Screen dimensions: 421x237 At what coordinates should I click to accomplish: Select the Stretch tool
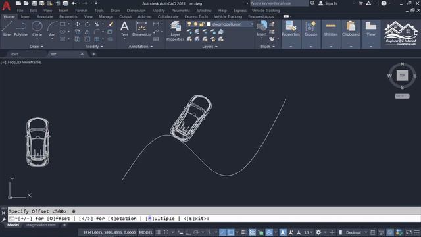click(x=78, y=39)
